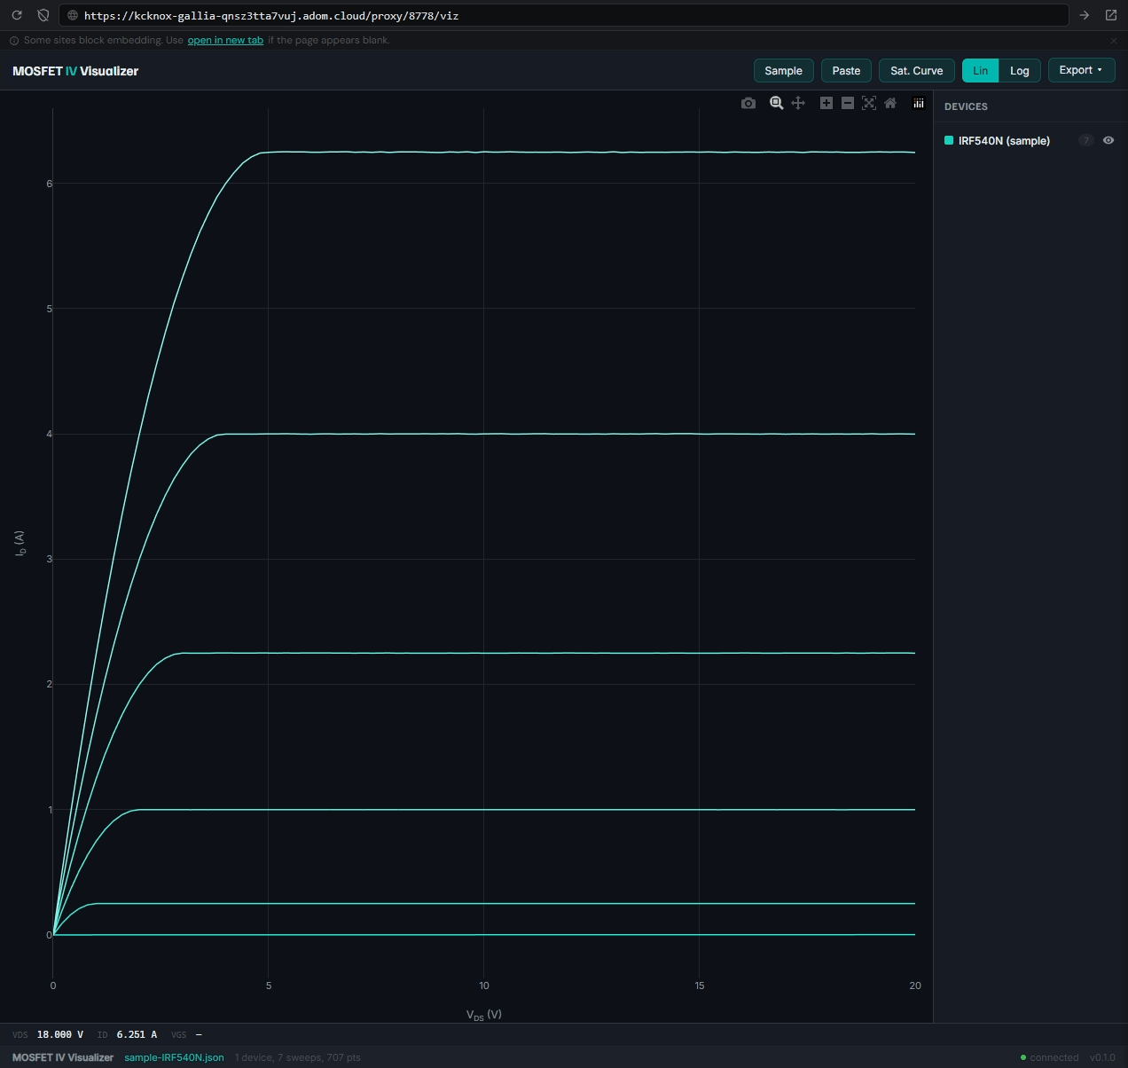Zoom in with the plus icon
The image size is (1128, 1068).
click(x=826, y=104)
